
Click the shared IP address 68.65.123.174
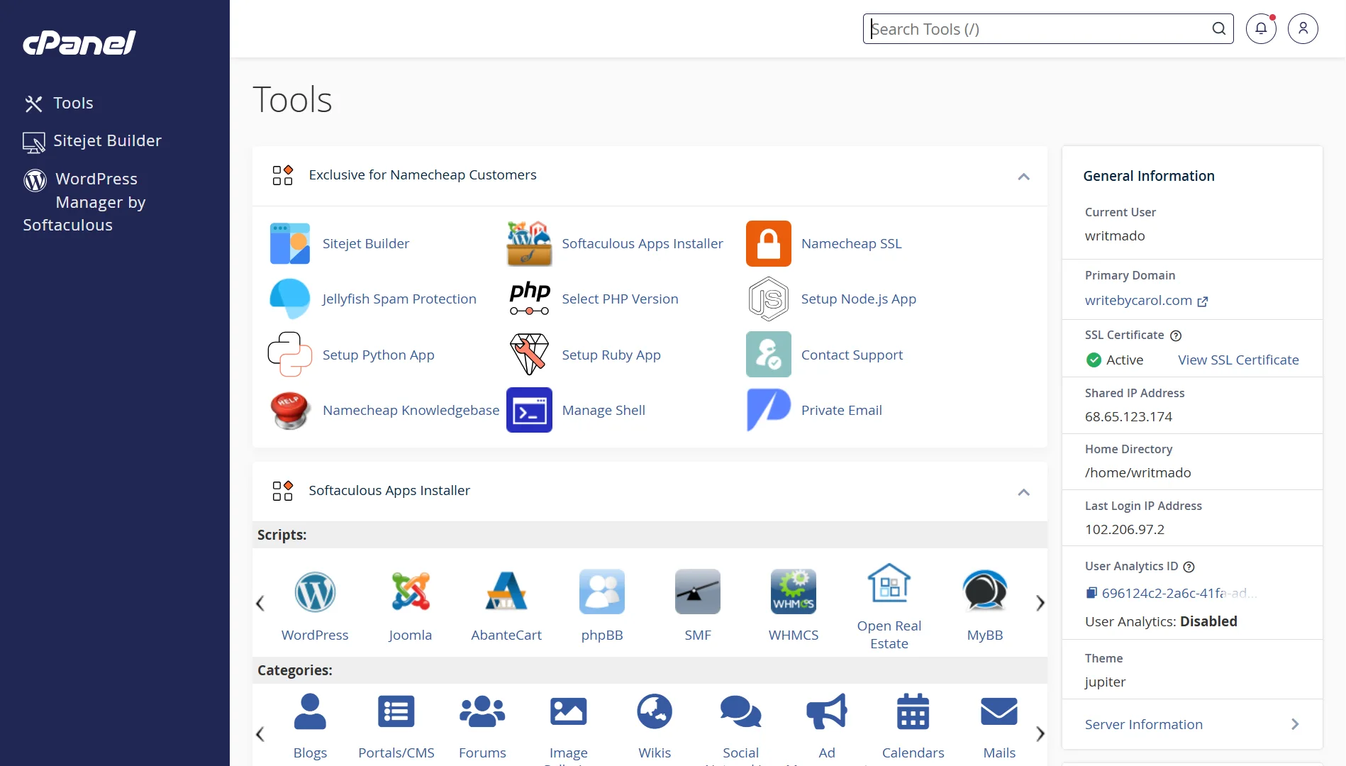click(1128, 417)
